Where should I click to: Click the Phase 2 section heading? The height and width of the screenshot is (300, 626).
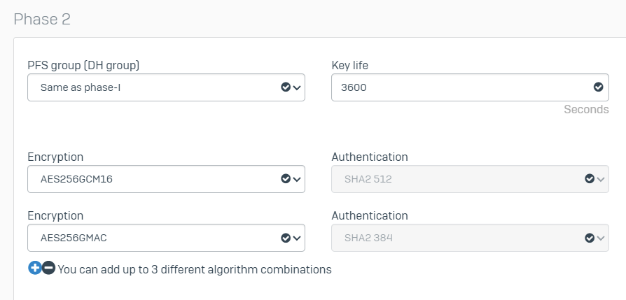click(x=42, y=19)
